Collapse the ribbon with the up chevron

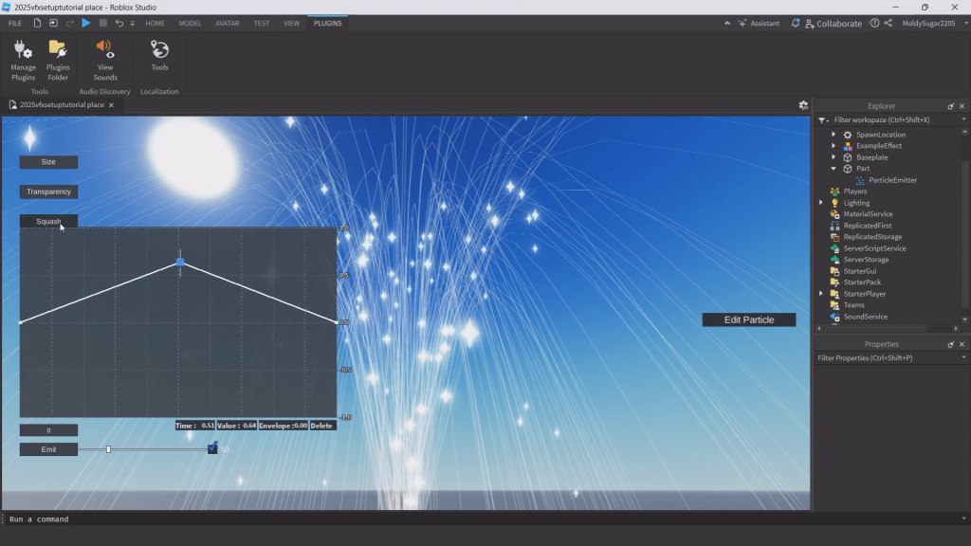click(x=727, y=23)
